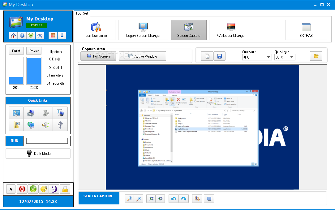Click the sleeping face sleep icon
Screen dimensions: 335x210
(x=44, y=189)
